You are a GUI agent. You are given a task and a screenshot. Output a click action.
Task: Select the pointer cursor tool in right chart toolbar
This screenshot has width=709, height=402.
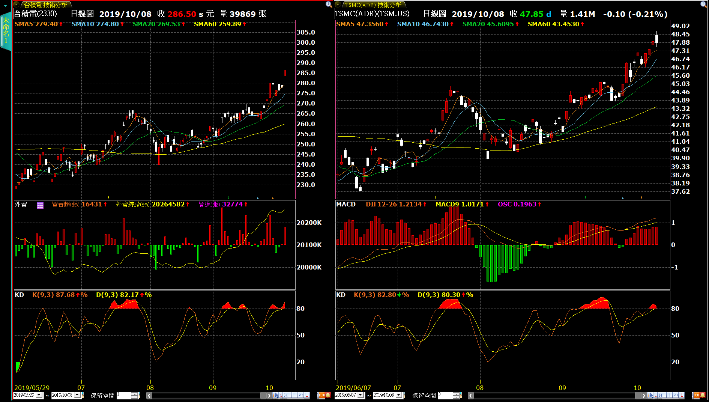(x=650, y=395)
